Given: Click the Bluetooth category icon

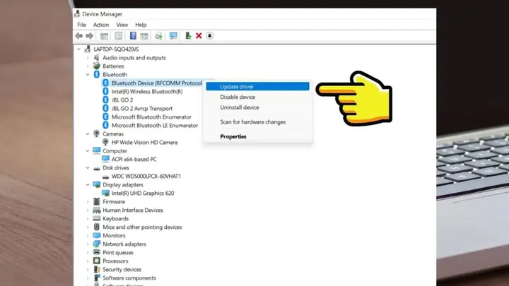Looking at the screenshot, I should [x=96, y=74].
